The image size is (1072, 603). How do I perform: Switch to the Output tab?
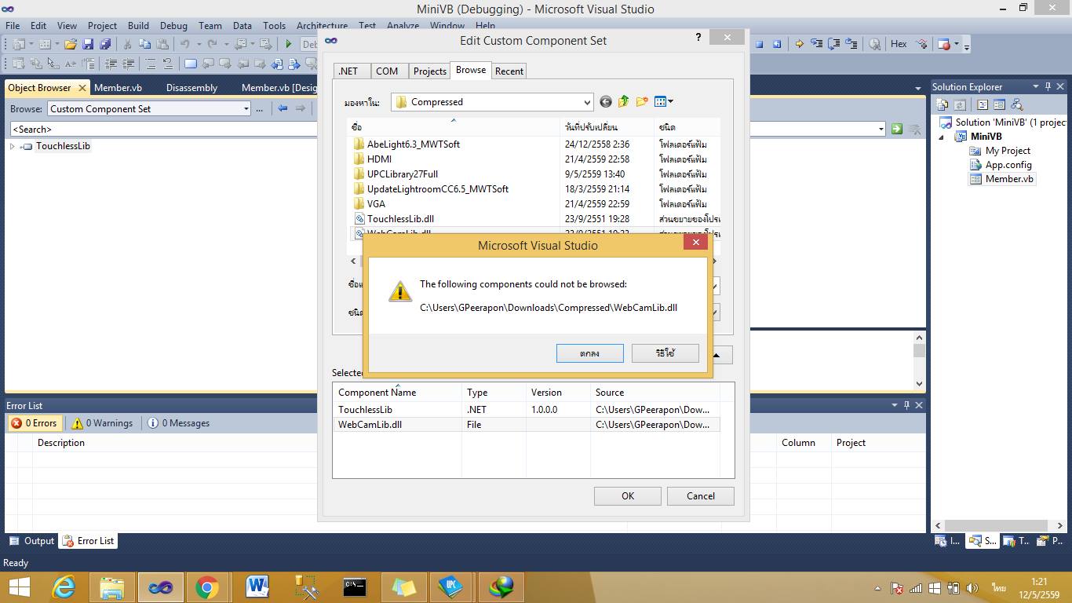[x=31, y=541]
